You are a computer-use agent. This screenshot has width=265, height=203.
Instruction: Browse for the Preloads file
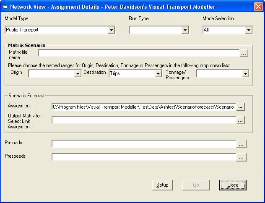pos(241,144)
